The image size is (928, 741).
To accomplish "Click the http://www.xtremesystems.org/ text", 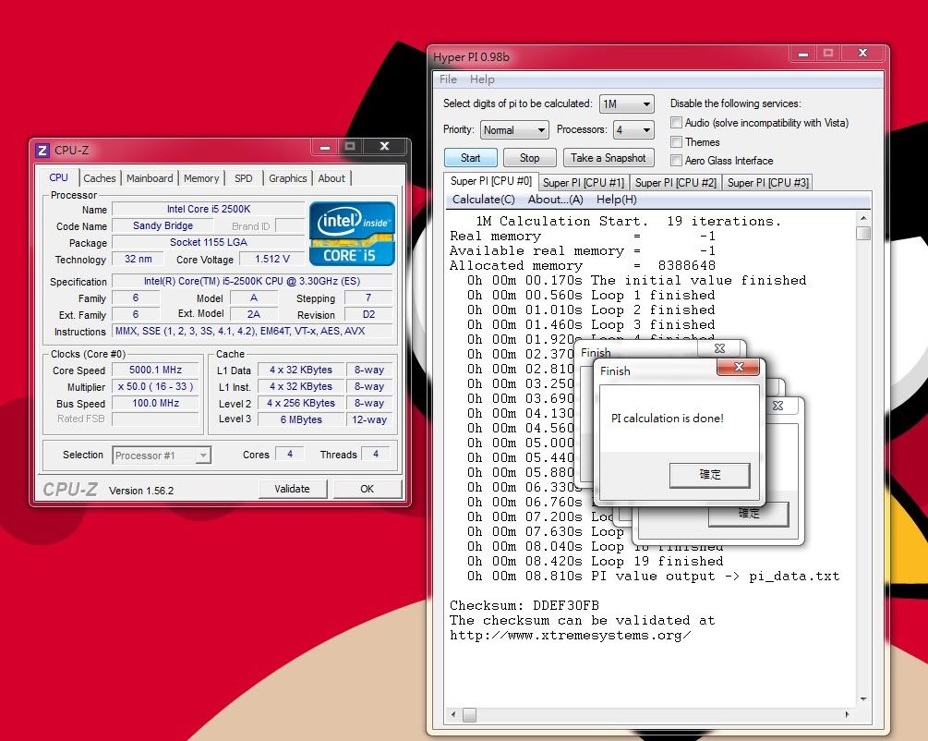I will tap(570, 636).
